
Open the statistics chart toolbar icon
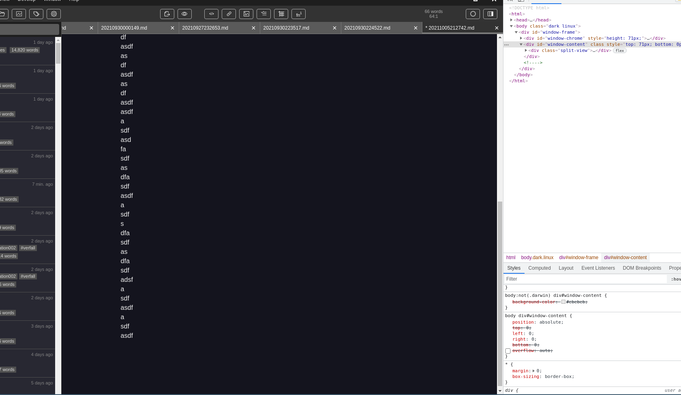19,14
